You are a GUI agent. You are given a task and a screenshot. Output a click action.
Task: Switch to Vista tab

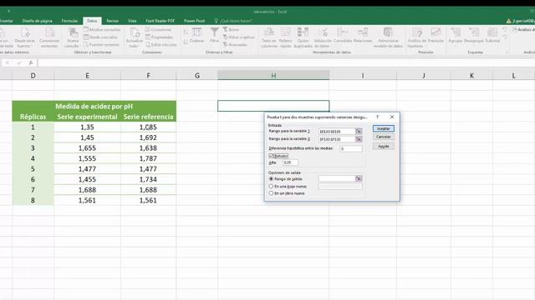[x=132, y=21]
